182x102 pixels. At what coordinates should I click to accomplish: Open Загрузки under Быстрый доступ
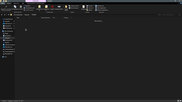click(x=8, y=22)
